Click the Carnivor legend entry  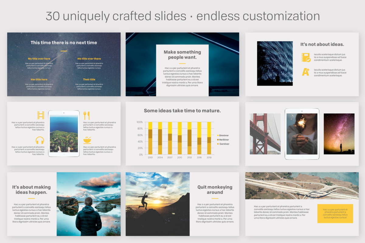pyautogui.click(x=223, y=144)
